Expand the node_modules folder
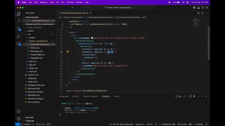This screenshot has width=225, height=126. [x=34, y=27]
